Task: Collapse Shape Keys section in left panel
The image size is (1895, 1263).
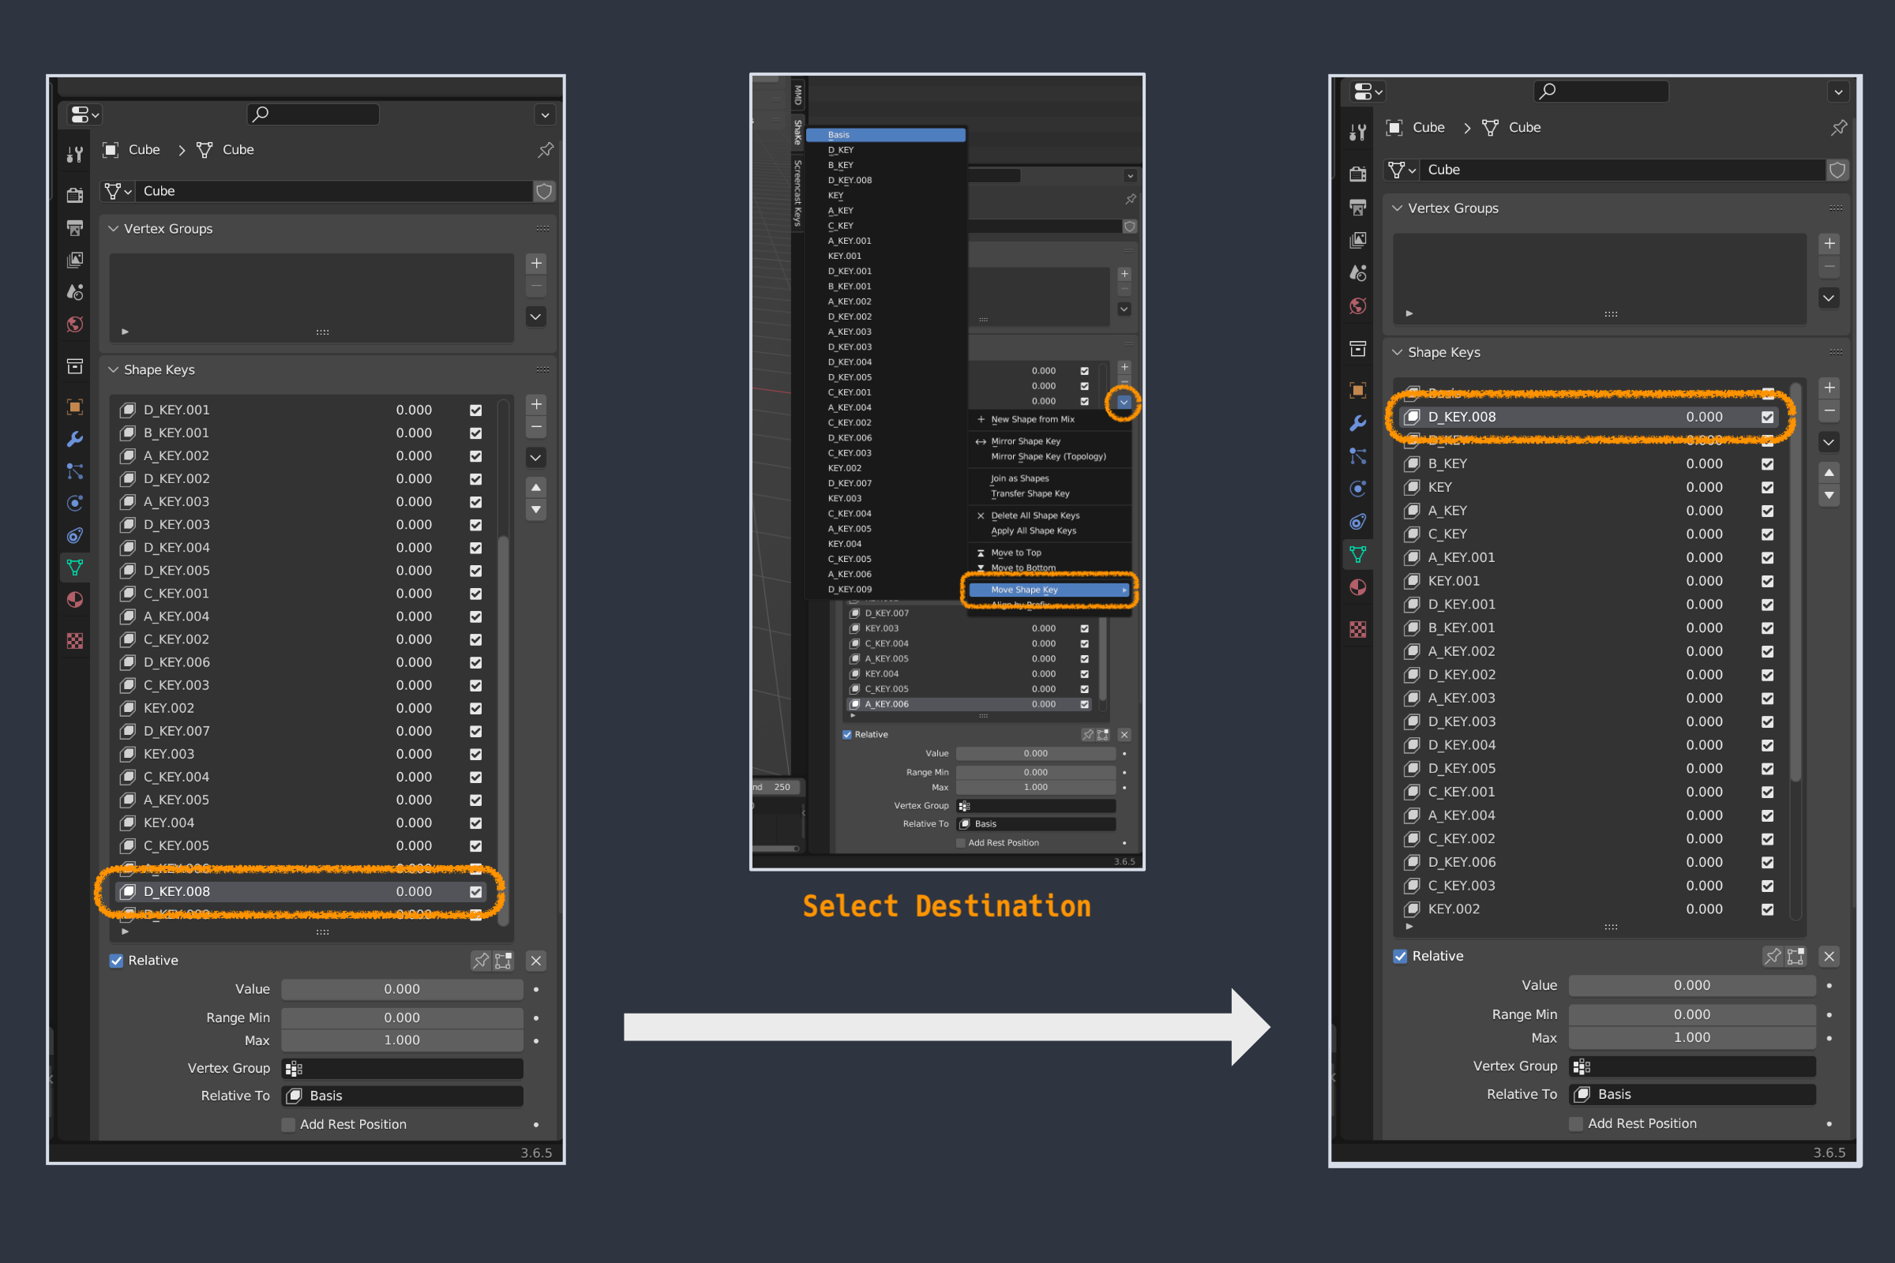Action: tap(114, 369)
